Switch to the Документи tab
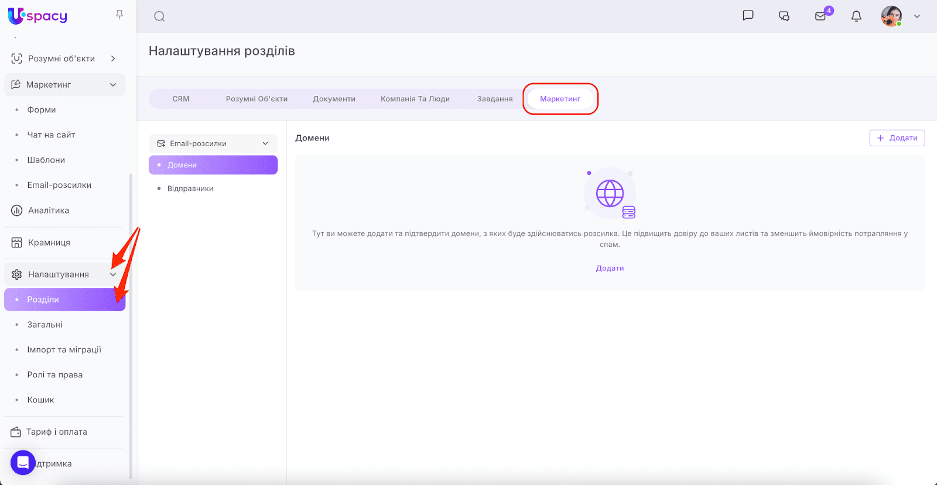937x485 pixels. 334,99
